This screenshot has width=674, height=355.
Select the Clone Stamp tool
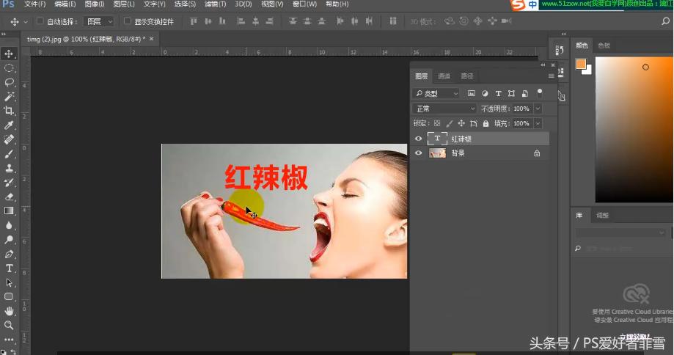[x=9, y=168]
